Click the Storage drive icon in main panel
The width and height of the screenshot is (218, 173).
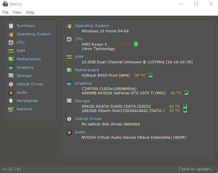[69, 101]
